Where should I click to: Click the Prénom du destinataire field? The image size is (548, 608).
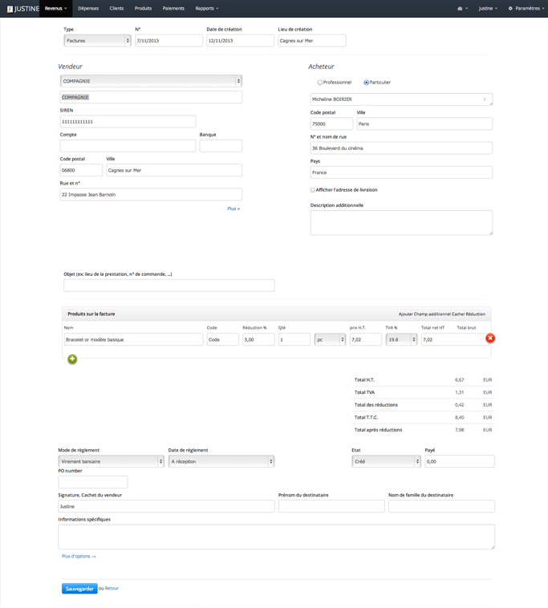(331, 506)
